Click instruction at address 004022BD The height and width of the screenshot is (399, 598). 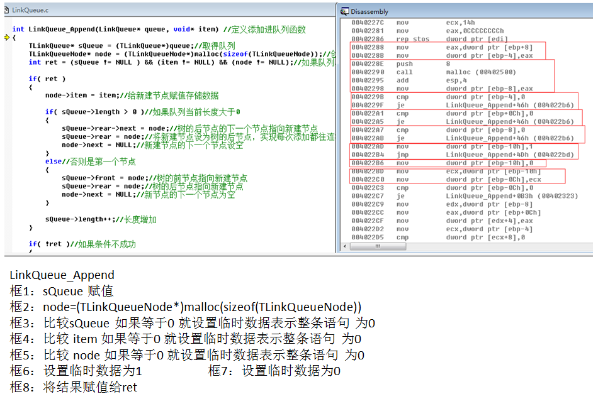(x=446, y=172)
